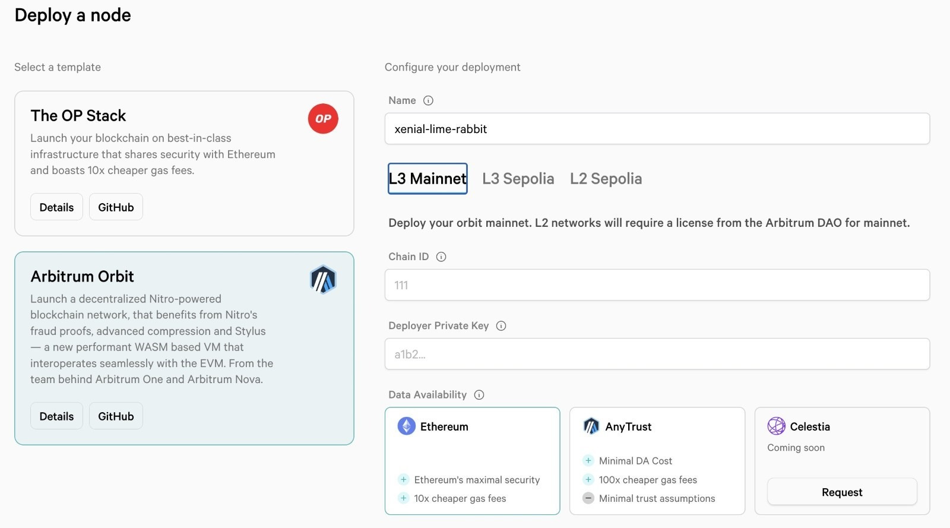The width and height of the screenshot is (950, 528).
Task: Click the red OP logo icon
Action: coord(323,119)
